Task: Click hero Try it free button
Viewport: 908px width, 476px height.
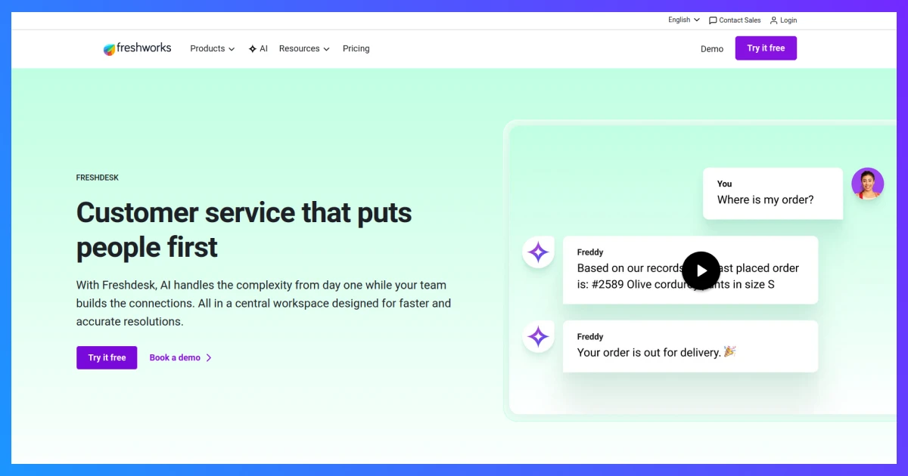Action: click(x=107, y=357)
